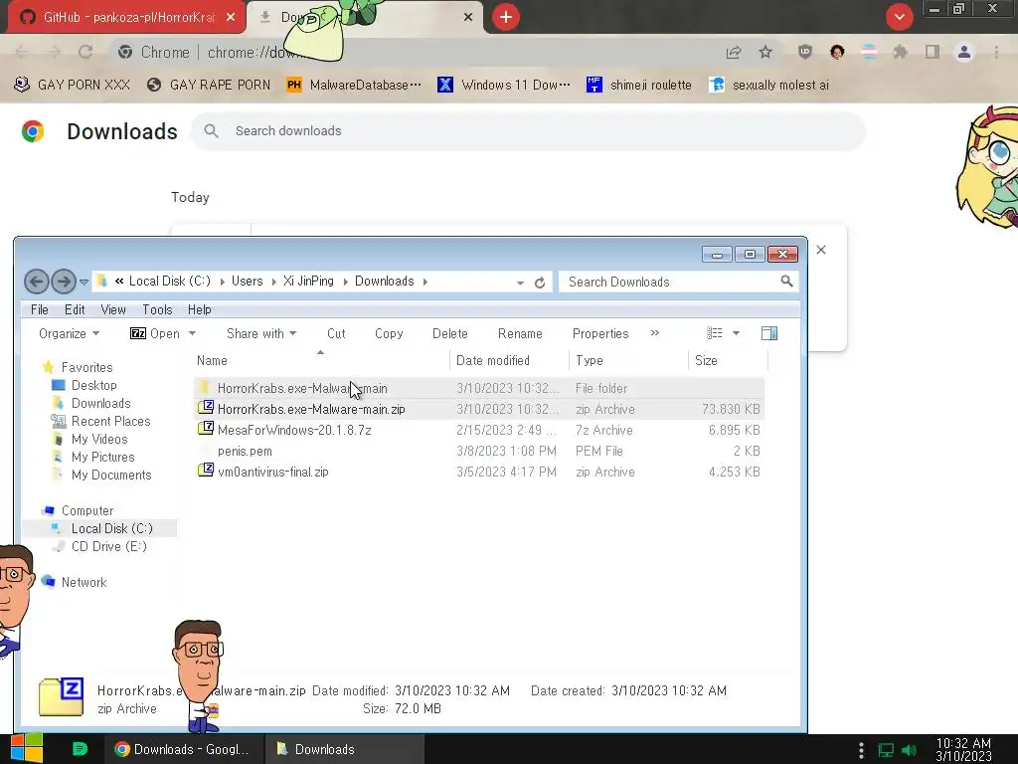Open the Share with dropdown
This screenshot has height=764, width=1018.
[x=261, y=333]
